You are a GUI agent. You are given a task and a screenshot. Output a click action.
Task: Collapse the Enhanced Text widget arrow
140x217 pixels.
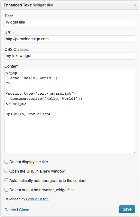tap(135, 5)
